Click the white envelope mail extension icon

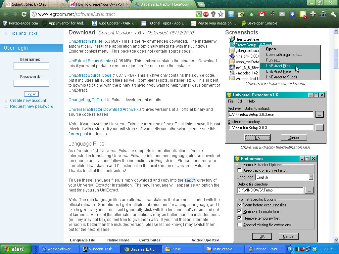282,14
